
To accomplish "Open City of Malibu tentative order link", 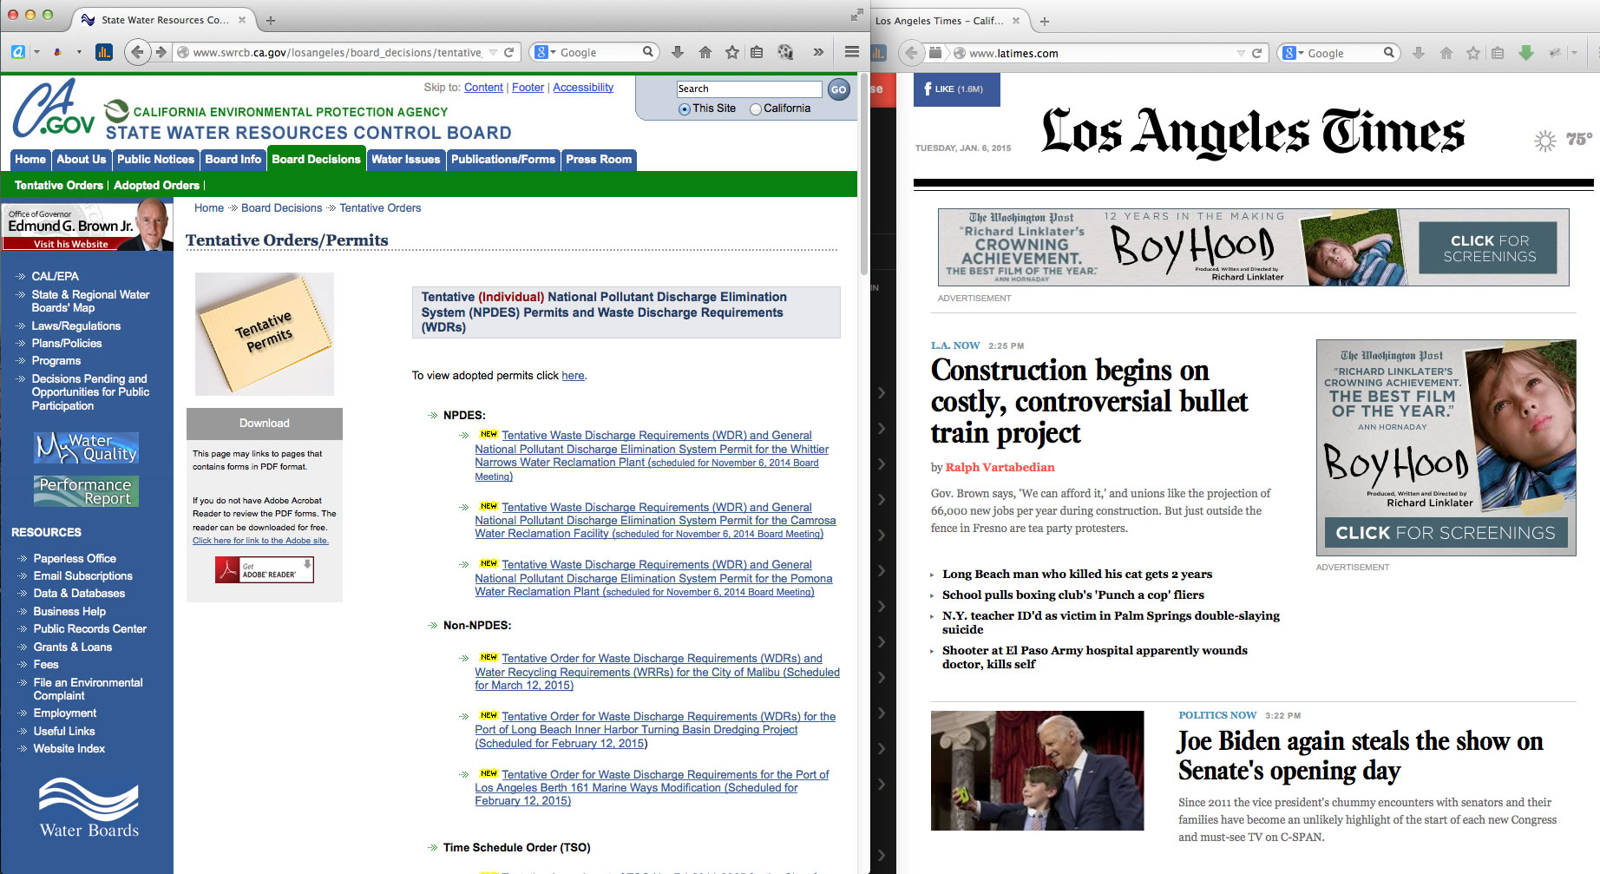I will pyautogui.click(x=657, y=672).
